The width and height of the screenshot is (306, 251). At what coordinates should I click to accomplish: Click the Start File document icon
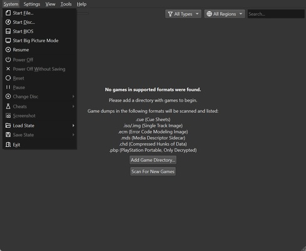pos(8,13)
